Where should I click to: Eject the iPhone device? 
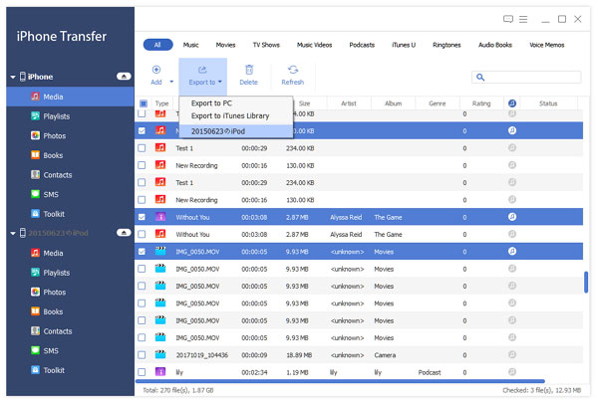[123, 76]
